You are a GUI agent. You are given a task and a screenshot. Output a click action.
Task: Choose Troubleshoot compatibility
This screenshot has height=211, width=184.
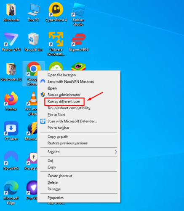pyautogui.click(x=79, y=108)
